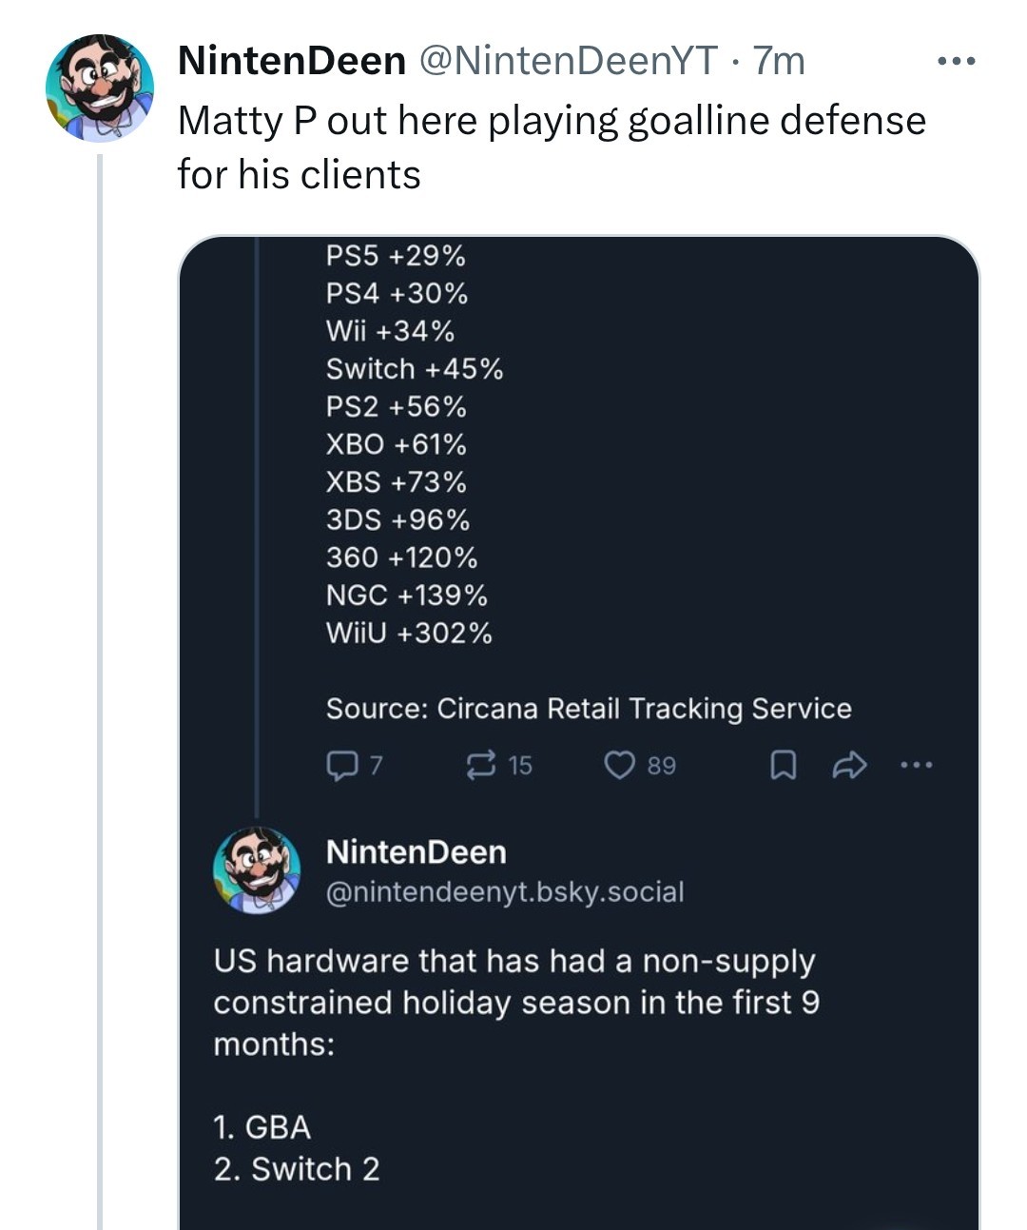Click the "Source: Circana Retail Tracking Service" line
The image size is (1027, 1230).
589,709
